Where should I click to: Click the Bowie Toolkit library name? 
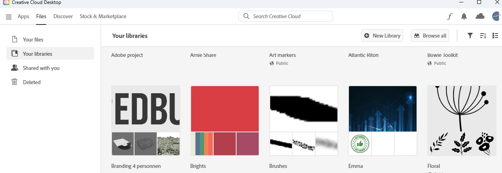(x=443, y=55)
